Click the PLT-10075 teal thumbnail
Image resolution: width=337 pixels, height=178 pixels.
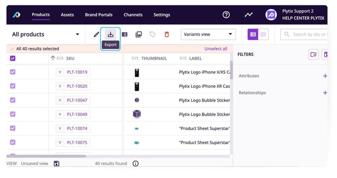tap(137, 143)
